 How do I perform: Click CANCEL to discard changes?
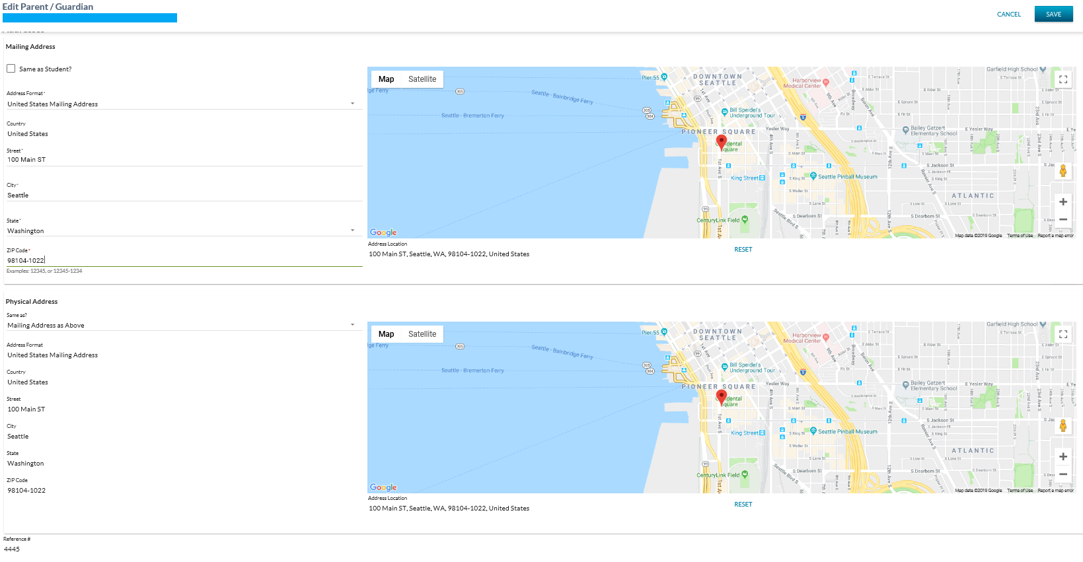(1008, 15)
